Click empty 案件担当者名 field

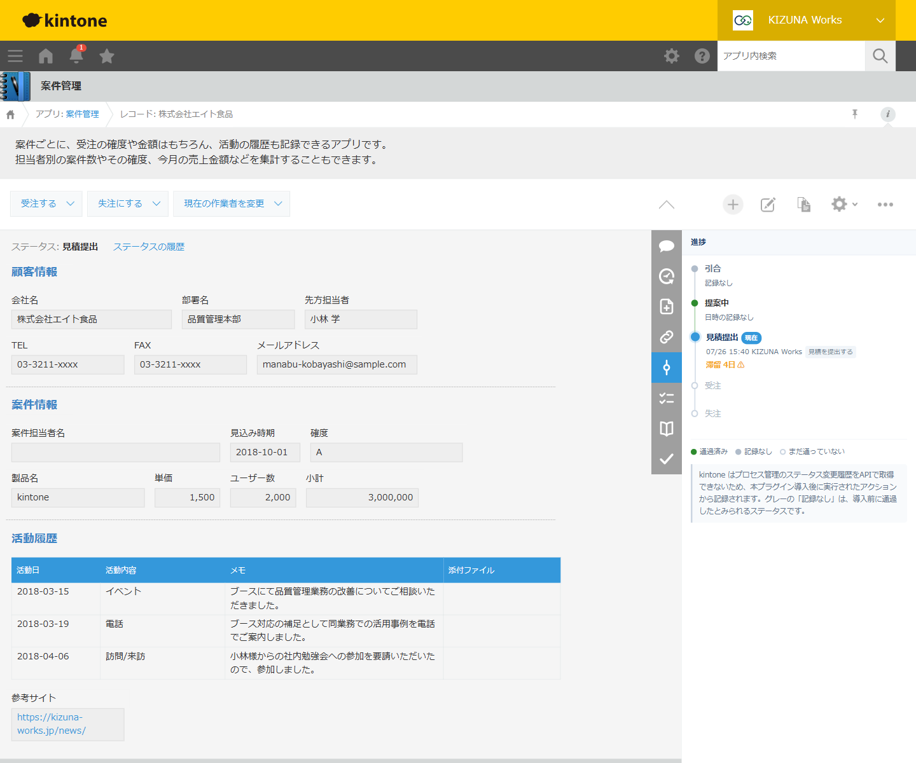(x=116, y=452)
